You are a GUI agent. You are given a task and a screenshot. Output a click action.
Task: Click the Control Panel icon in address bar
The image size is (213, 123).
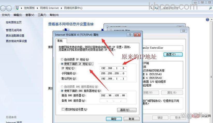click(17, 8)
